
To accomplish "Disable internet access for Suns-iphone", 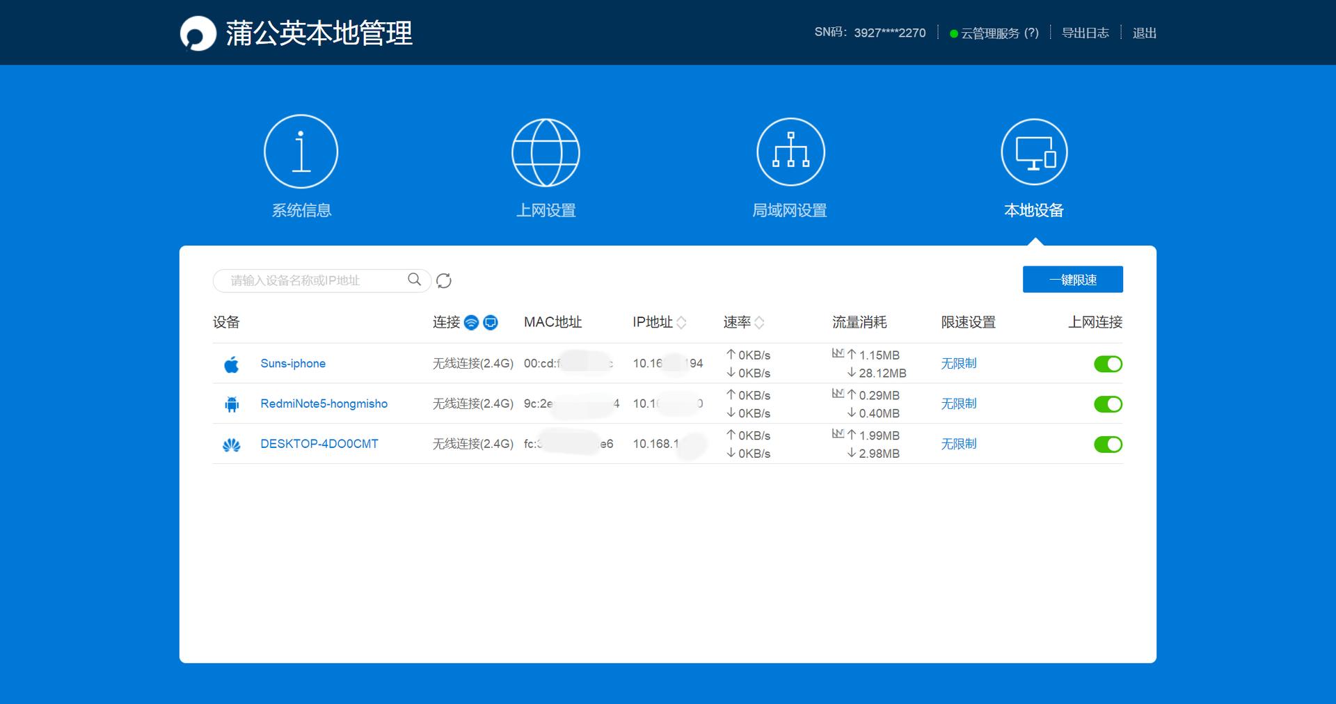I will [1108, 363].
